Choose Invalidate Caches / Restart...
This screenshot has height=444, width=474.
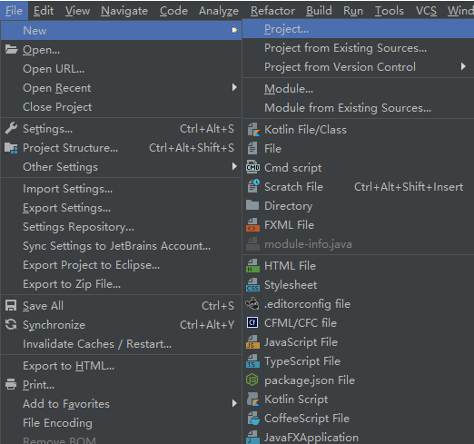click(x=121, y=344)
